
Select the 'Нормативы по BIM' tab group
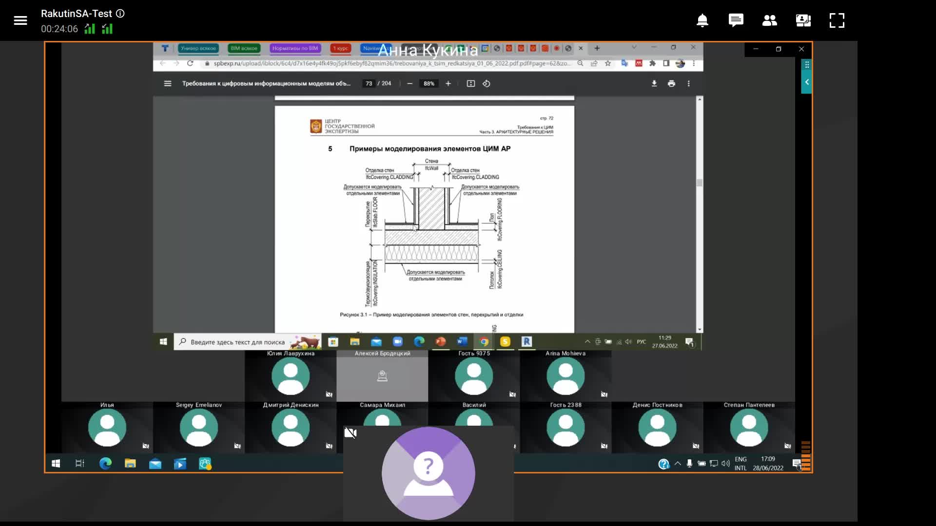pos(295,48)
